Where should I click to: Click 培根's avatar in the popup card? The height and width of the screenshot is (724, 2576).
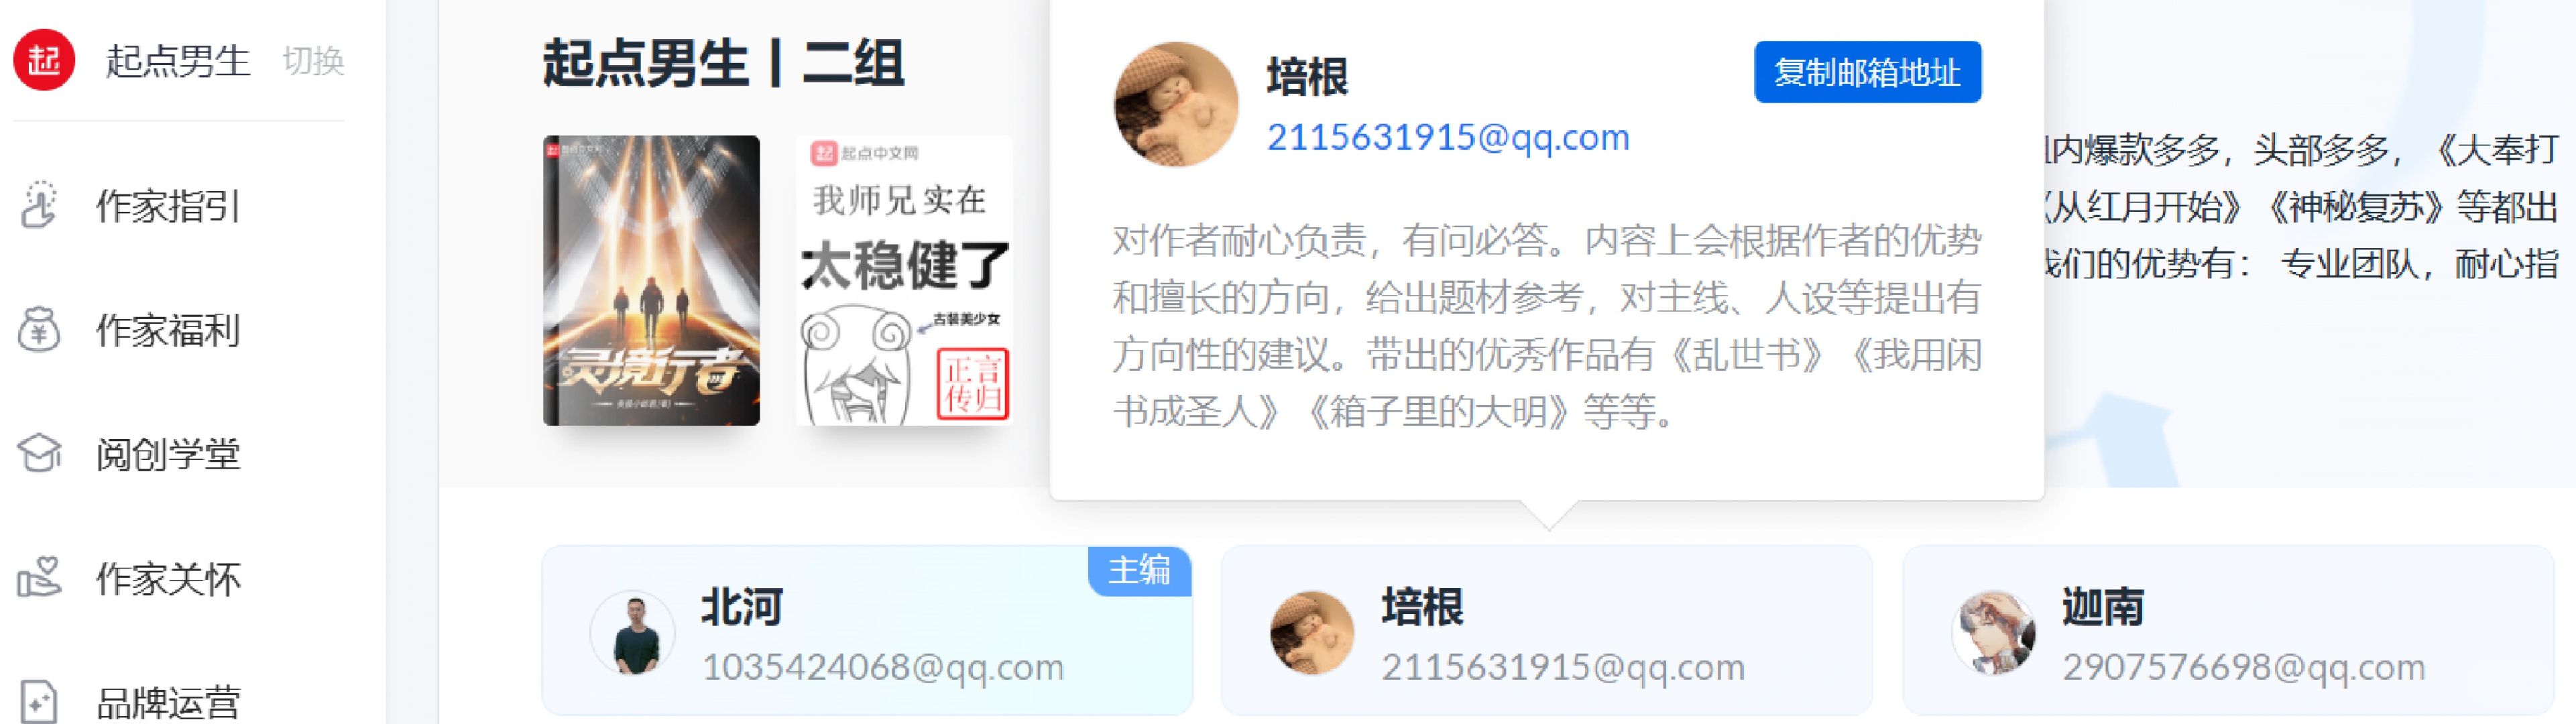[1176, 104]
